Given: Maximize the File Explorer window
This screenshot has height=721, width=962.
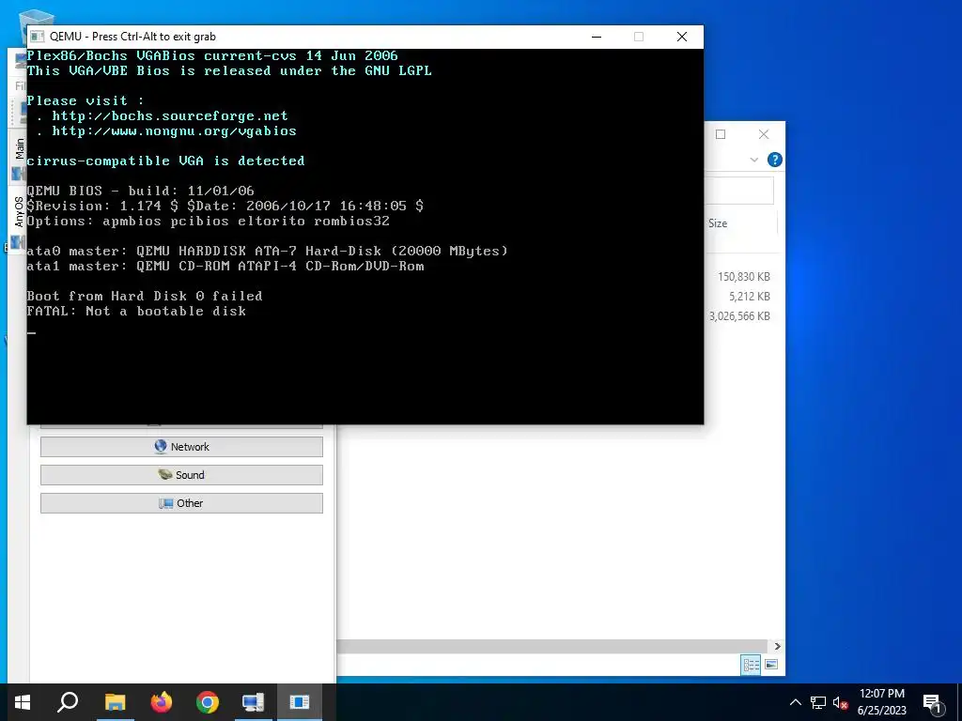Looking at the screenshot, I should pyautogui.click(x=721, y=134).
